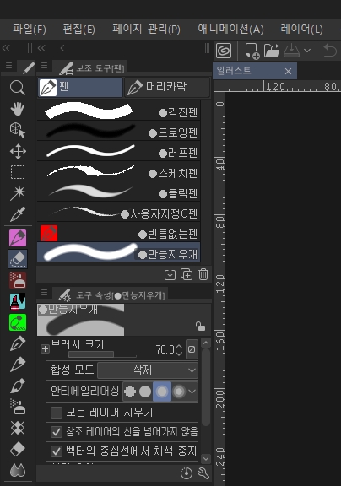Select the 사용자지정G펜 brush
Viewport: 341px width, 486px height.
118,213
